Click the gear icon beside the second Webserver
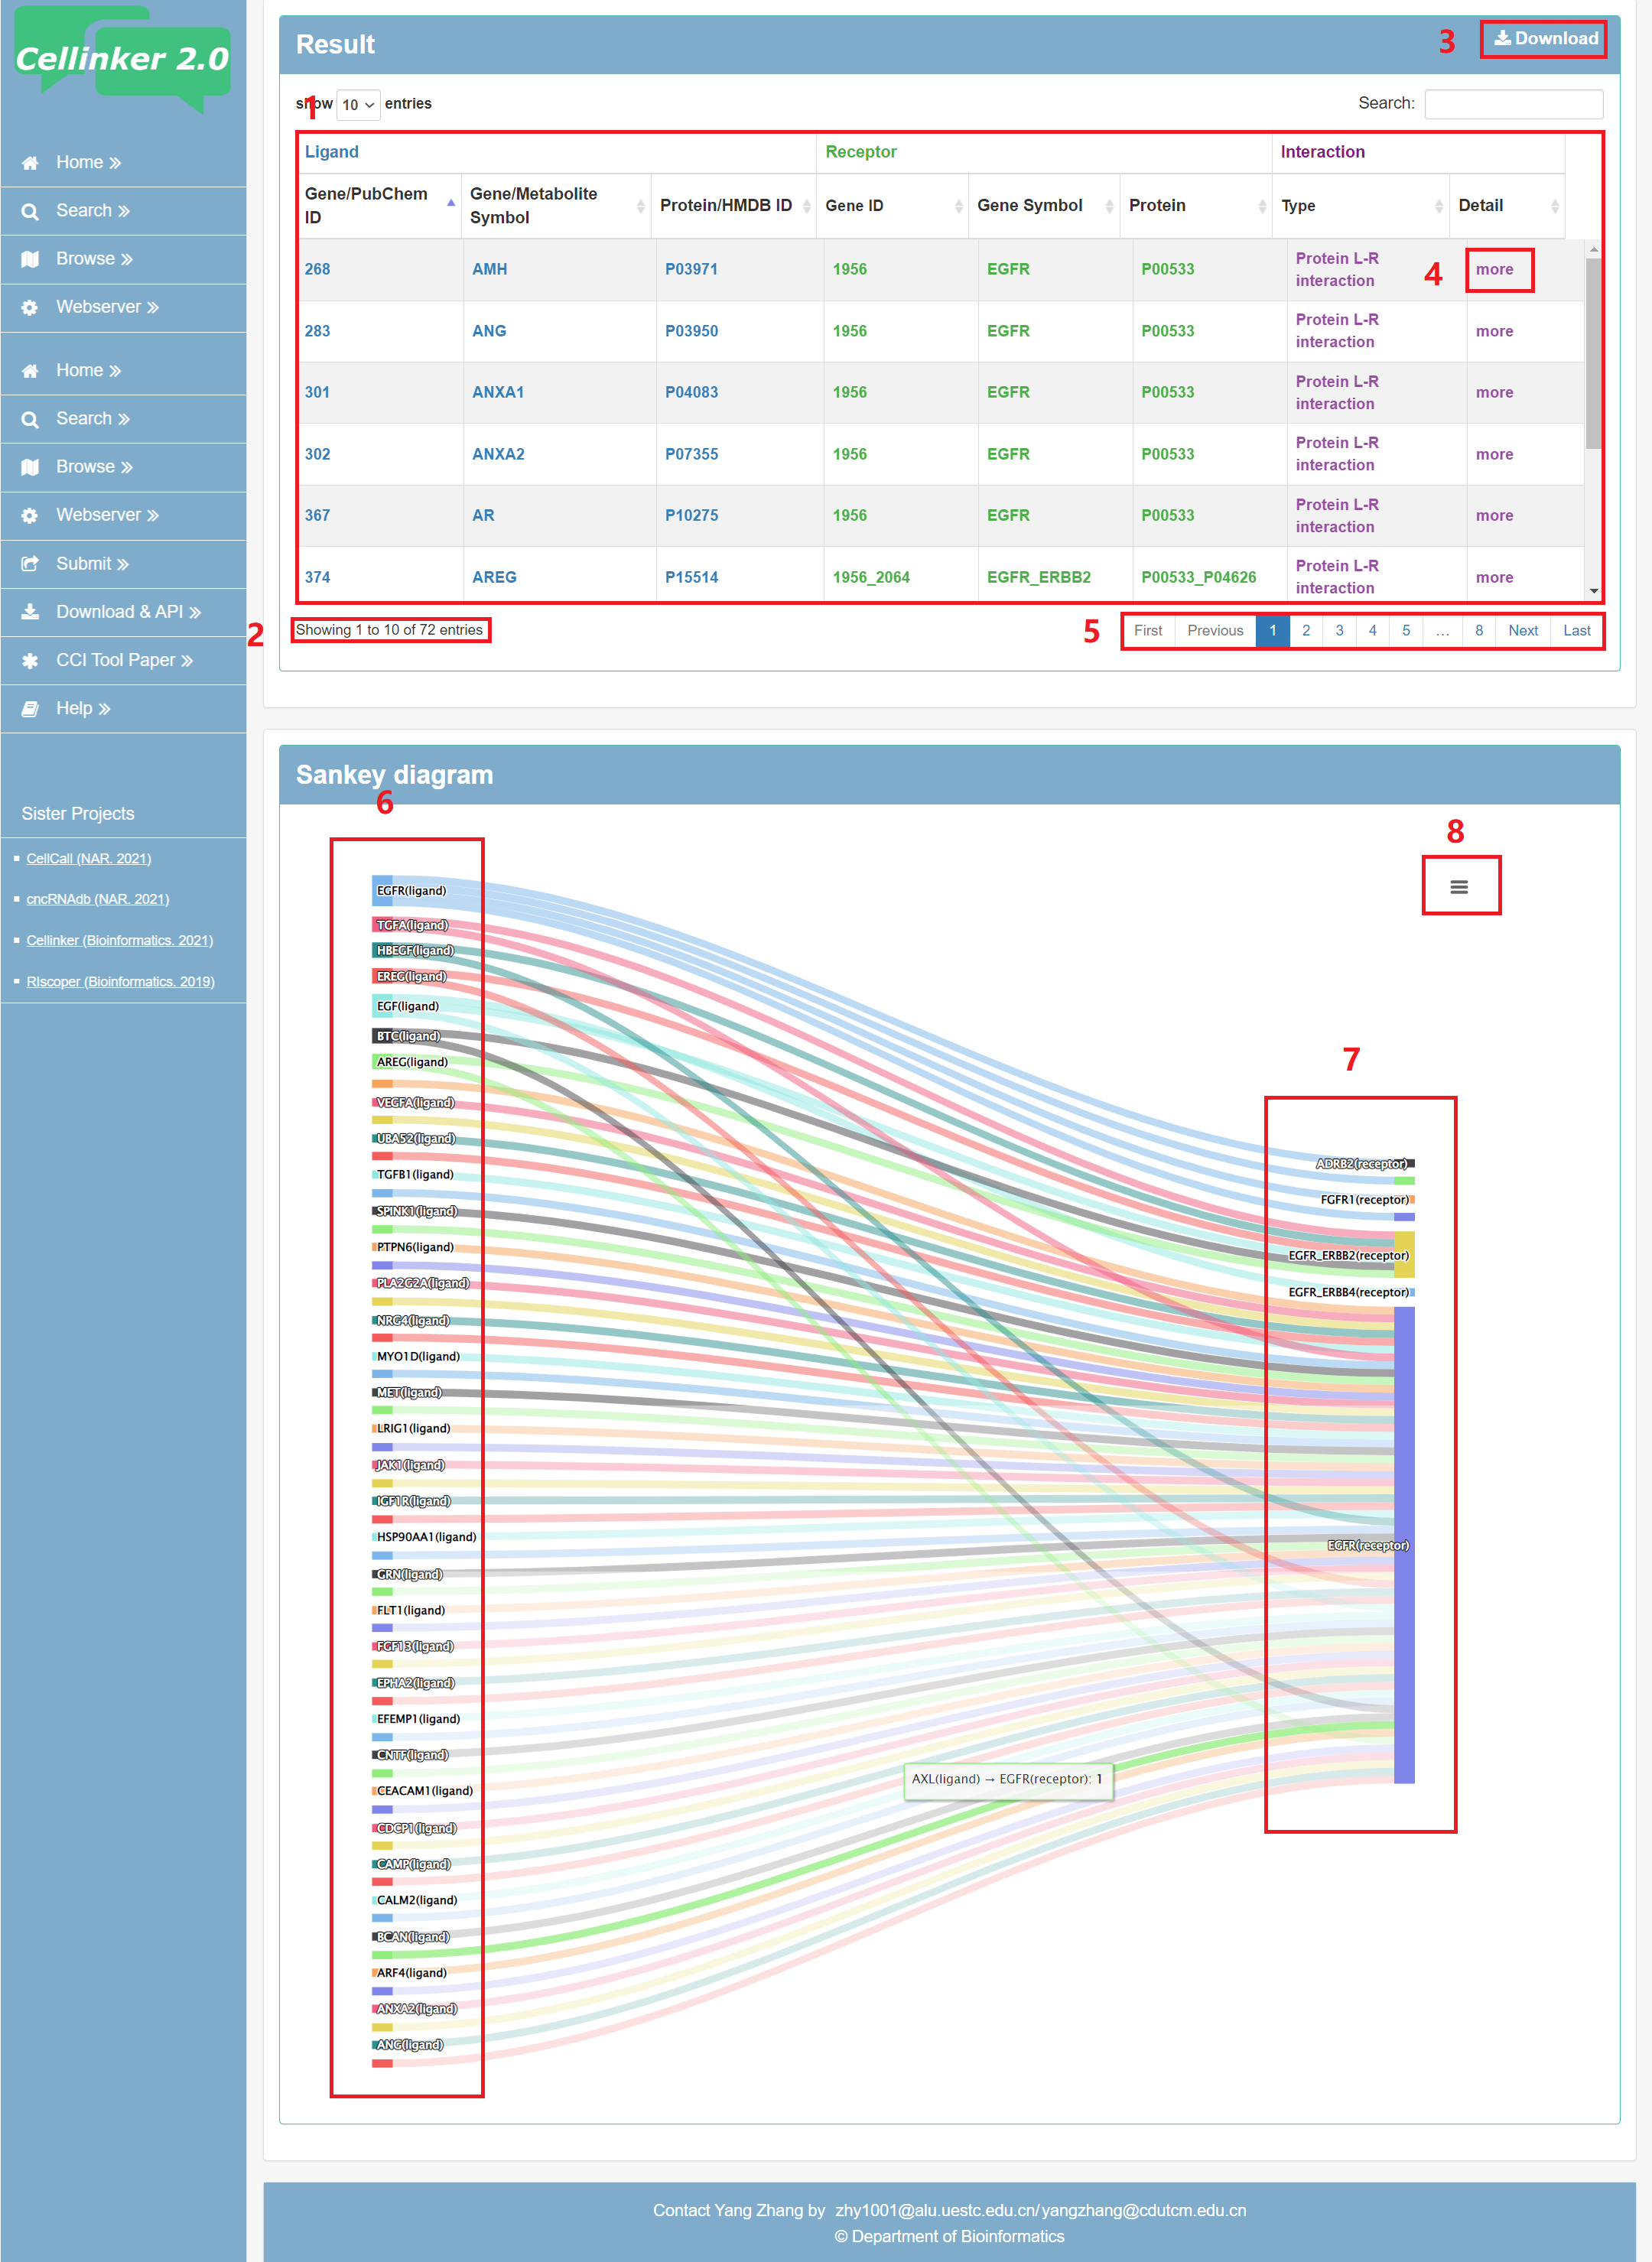 [x=30, y=515]
